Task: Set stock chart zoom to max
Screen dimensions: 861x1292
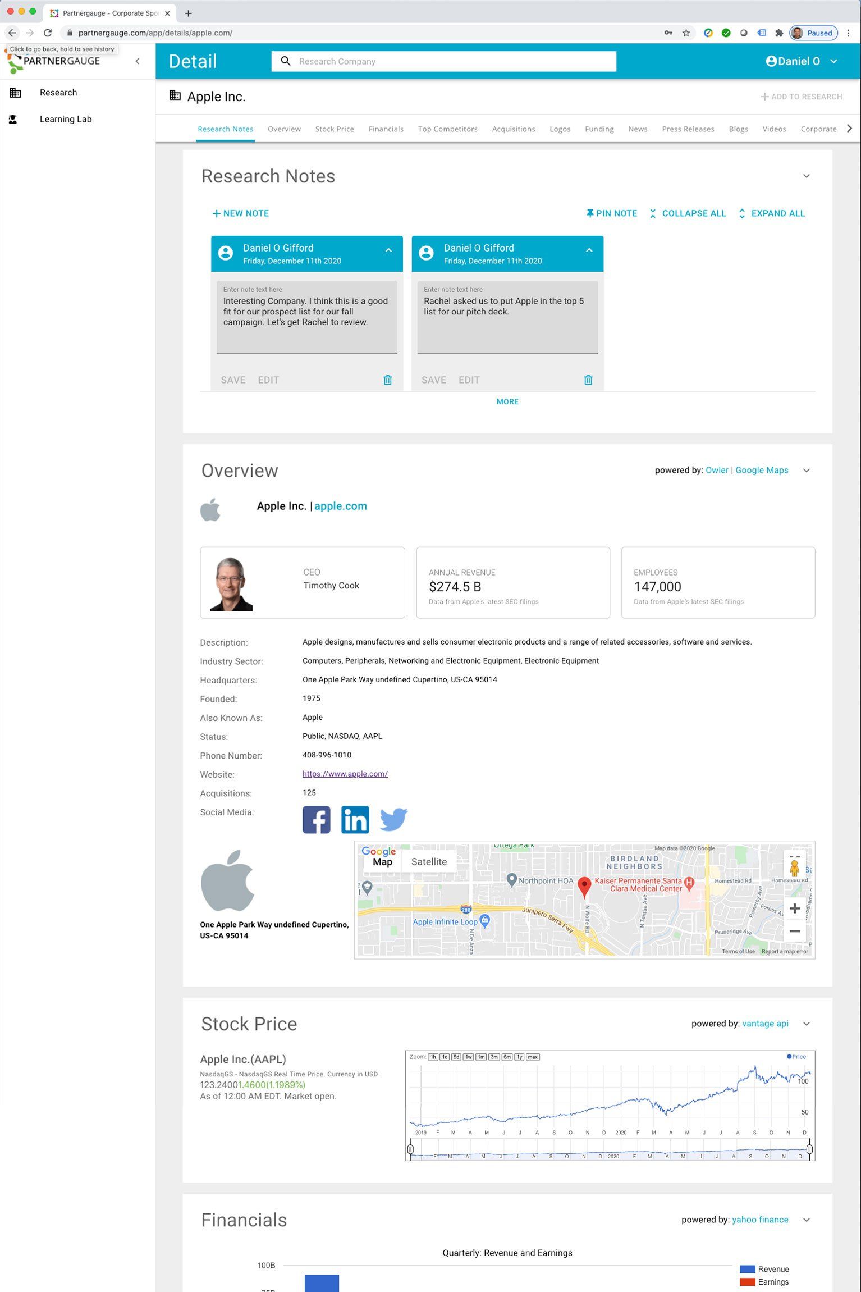Action: coord(533,1057)
